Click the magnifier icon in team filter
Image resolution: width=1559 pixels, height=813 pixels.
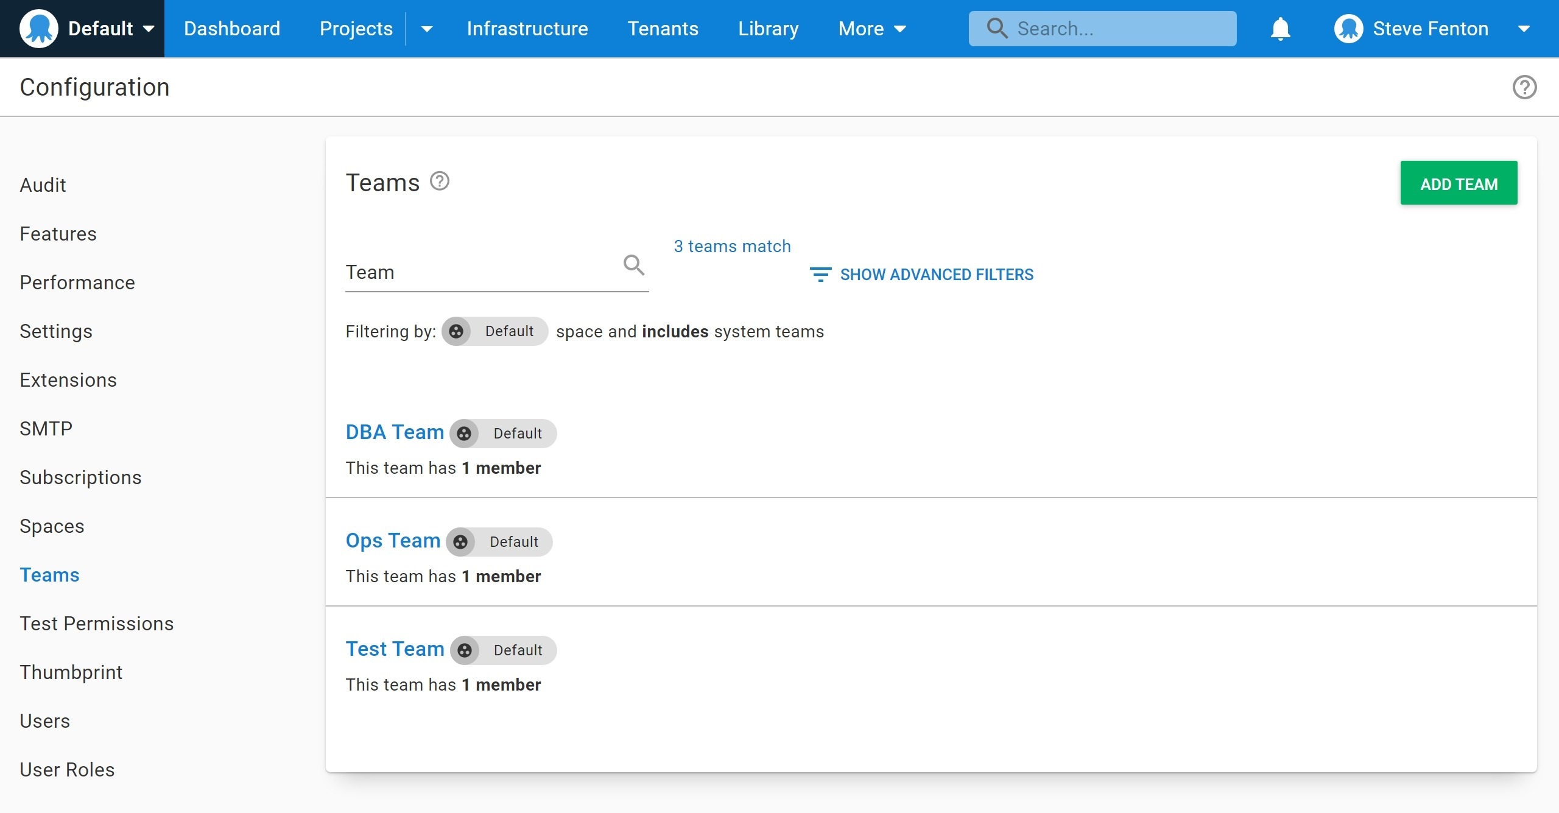click(633, 265)
